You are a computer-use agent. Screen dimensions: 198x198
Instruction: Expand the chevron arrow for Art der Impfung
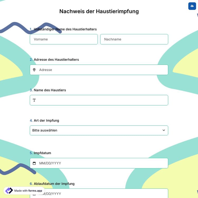(164, 130)
